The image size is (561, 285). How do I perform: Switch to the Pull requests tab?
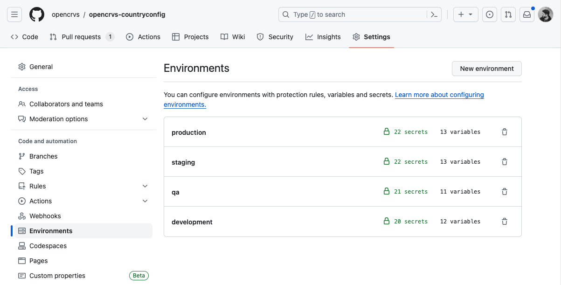82,37
